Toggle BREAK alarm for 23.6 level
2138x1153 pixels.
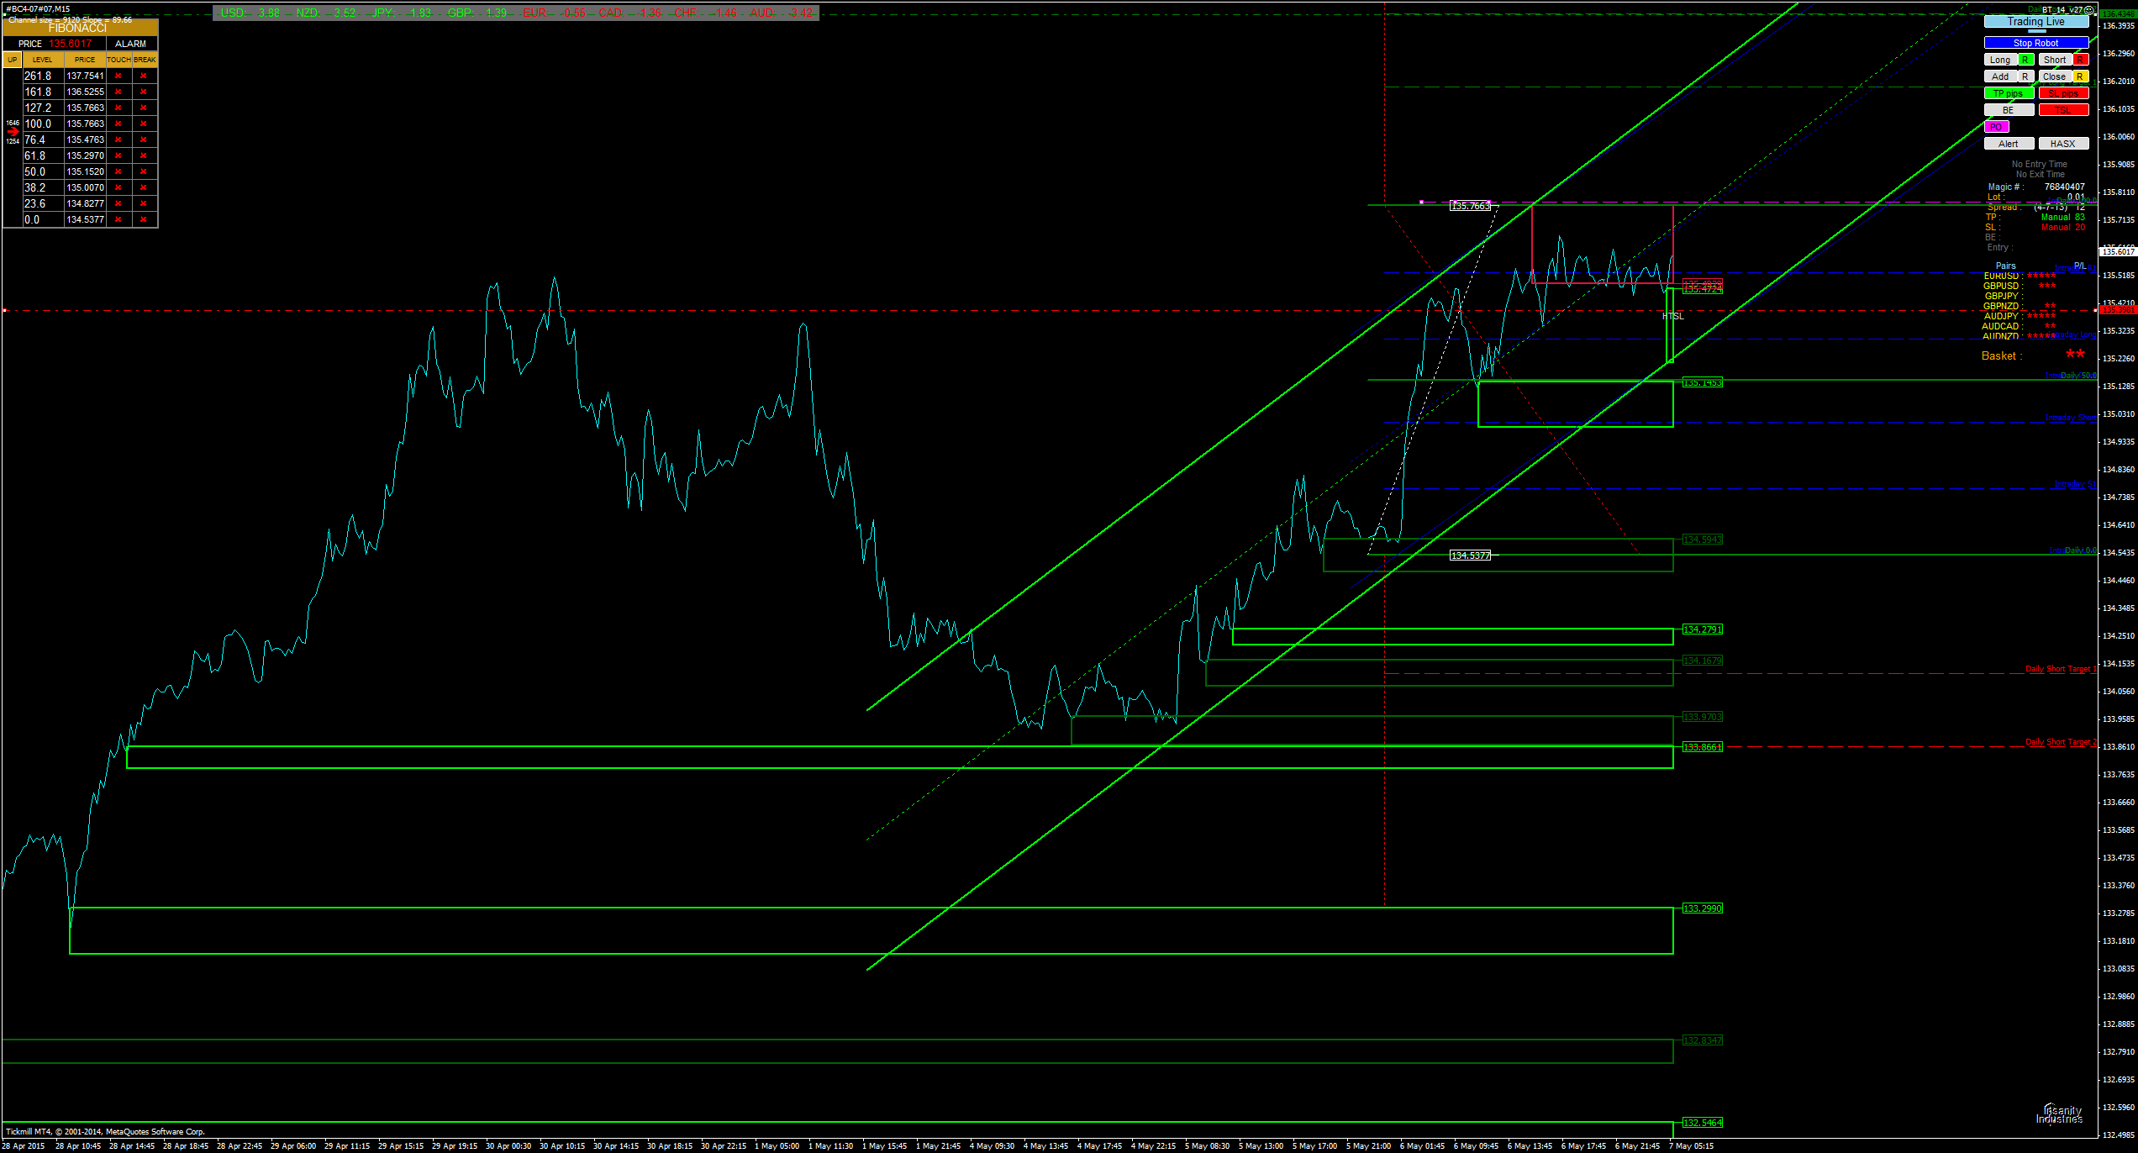pyautogui.click(x=144, y=204)
